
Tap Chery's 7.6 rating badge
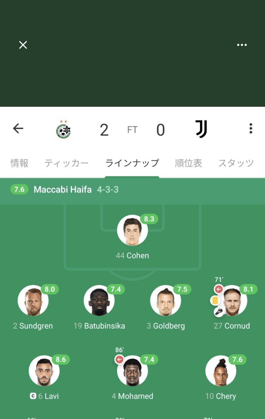pos(237,360)
